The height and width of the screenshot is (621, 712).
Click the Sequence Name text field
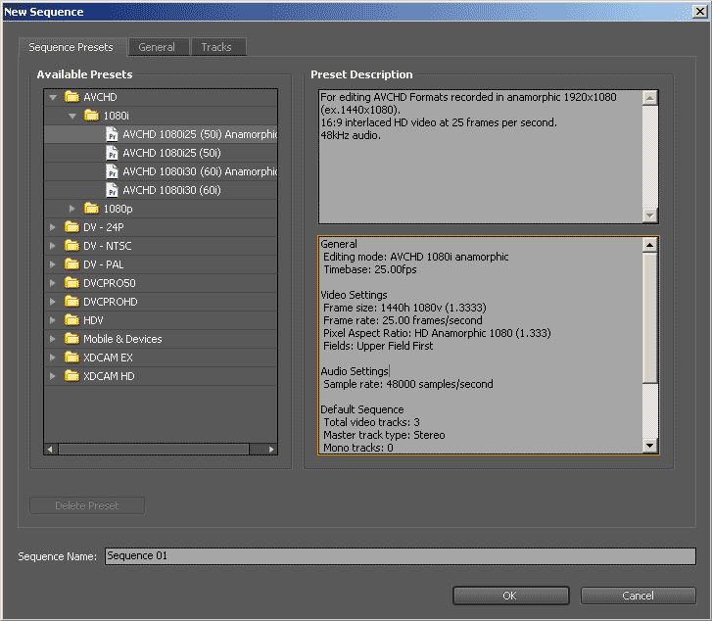tap(400, 556)
